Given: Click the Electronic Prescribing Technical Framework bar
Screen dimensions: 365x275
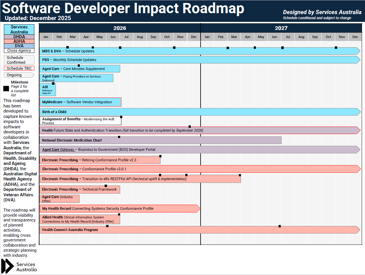Looking at the screenshot, I should point(79,189).
